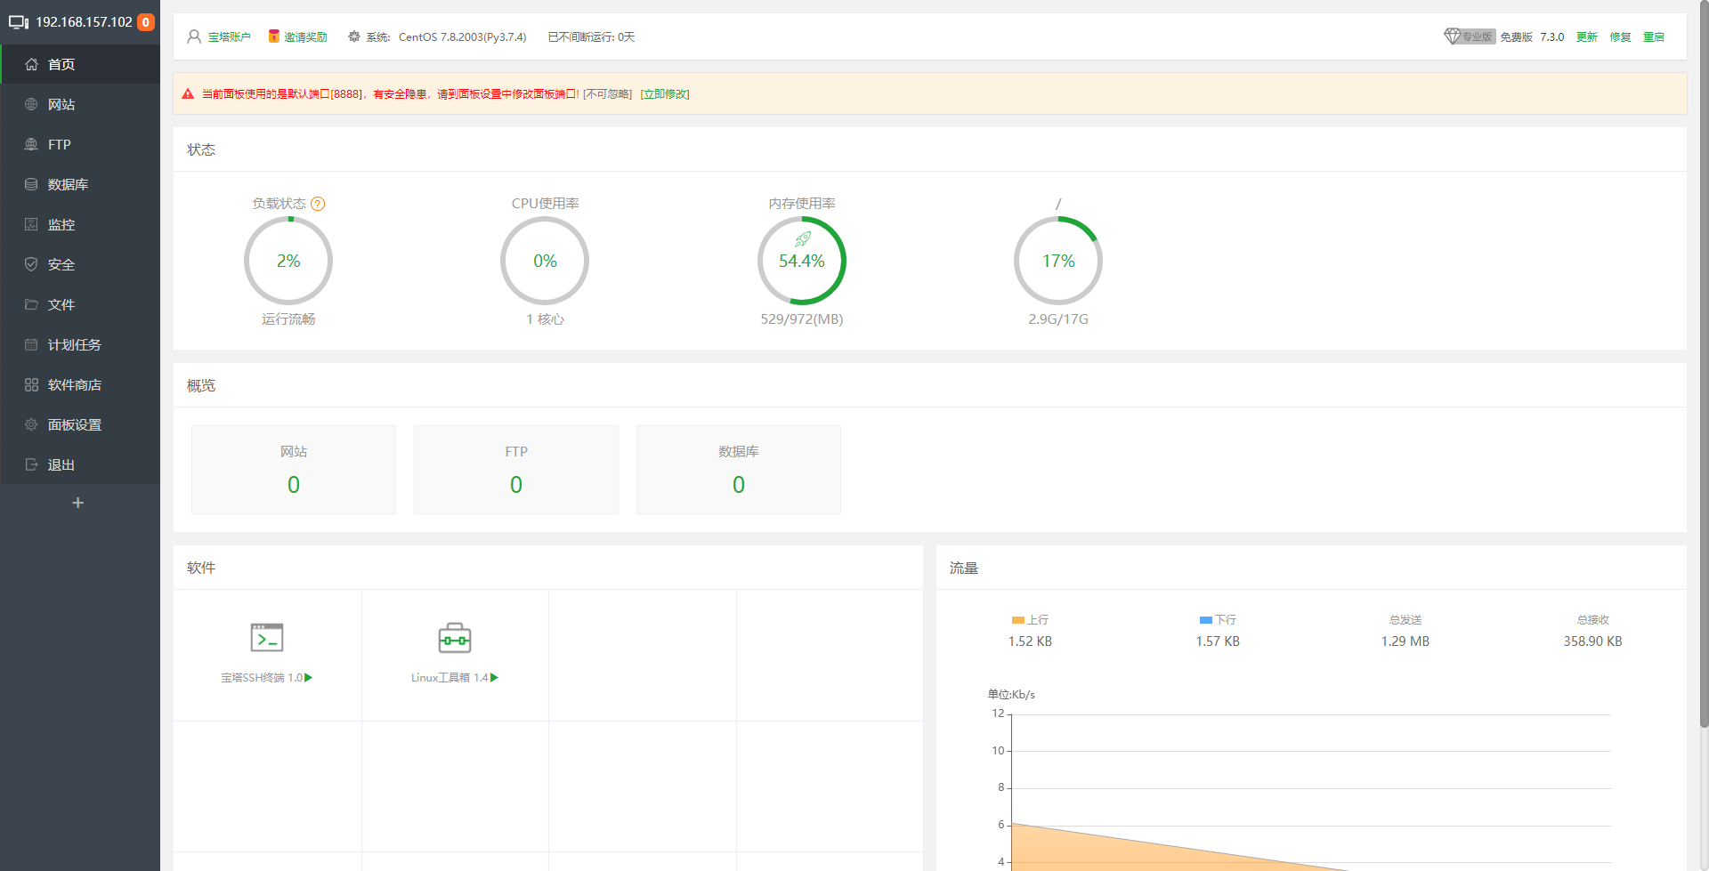Open 宝塔账户 account link
The height and width of the screenshot is (871, 1709).
point(229,37)
